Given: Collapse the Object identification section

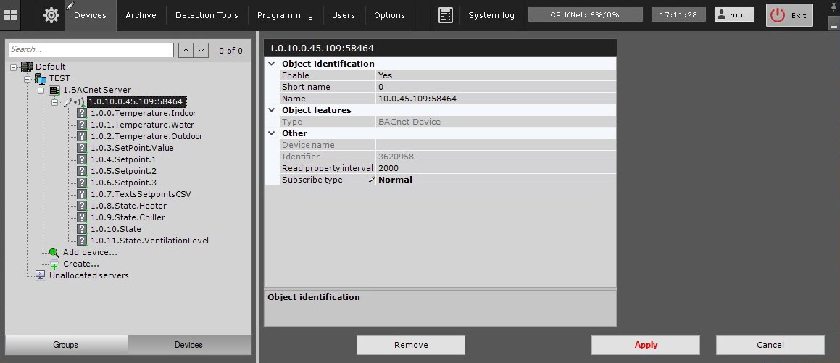Looking at the screenshot, I should (x=272, y=64).
